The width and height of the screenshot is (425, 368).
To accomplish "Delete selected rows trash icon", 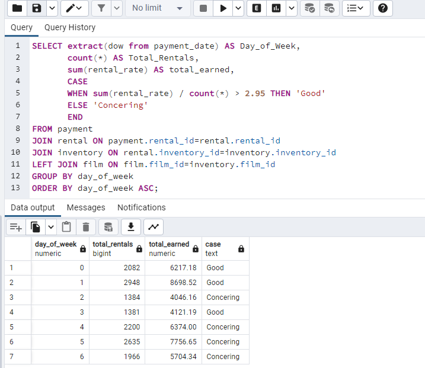I will (86, 227).
